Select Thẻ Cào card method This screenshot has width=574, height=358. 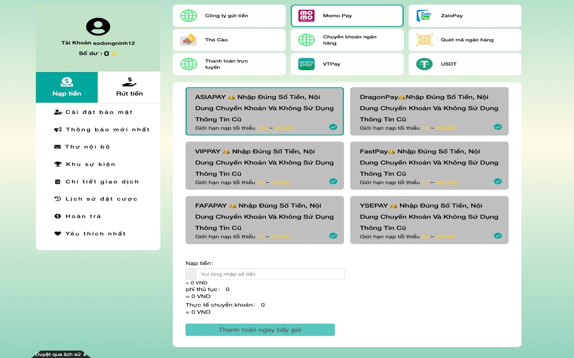pos(229,40)
